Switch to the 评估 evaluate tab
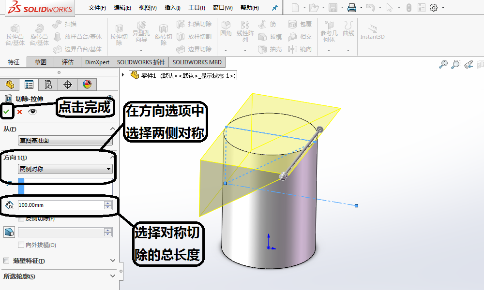 pos(68,62)
